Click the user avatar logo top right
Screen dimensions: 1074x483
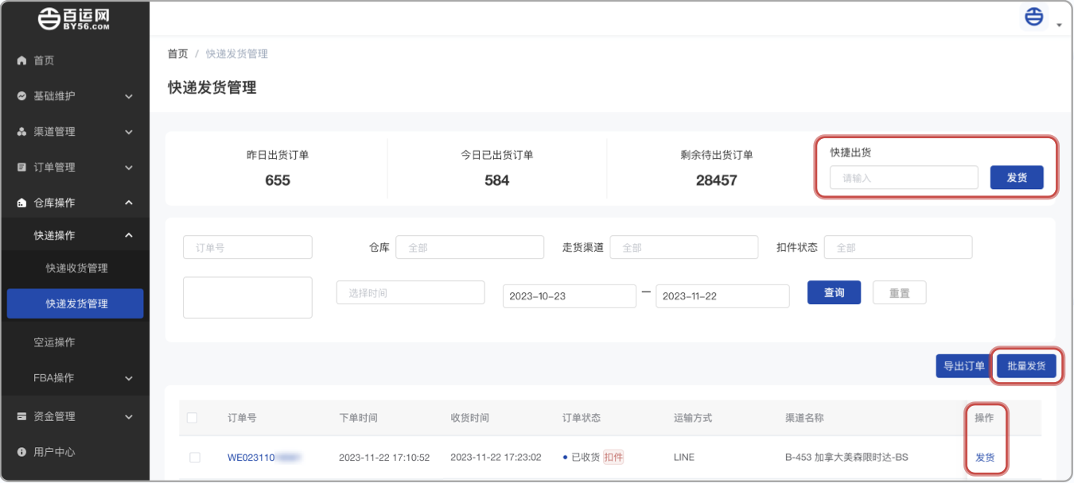[x=1033, y=17]
